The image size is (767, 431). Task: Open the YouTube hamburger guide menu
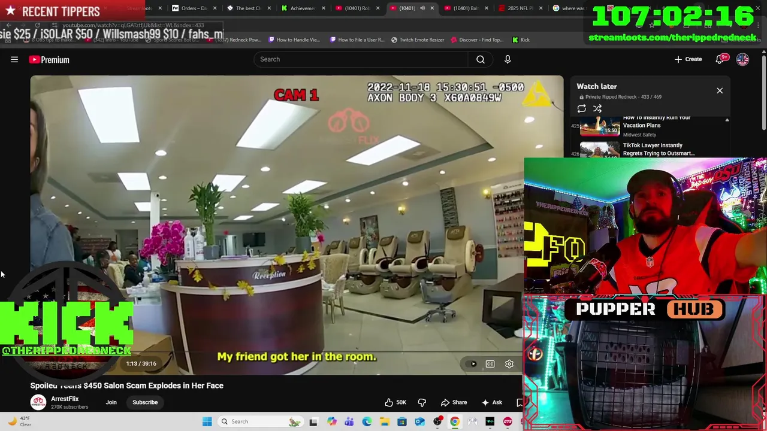pos(14,59)
